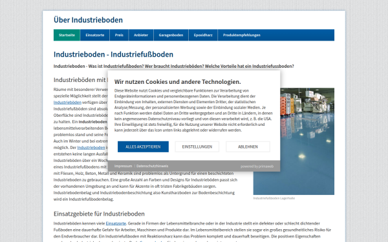Screen dimensions: 388x242
Task: Click the Einsatzgebiete für Industrieboden heading
Action: pyautogui.click(x=99, y=214)
